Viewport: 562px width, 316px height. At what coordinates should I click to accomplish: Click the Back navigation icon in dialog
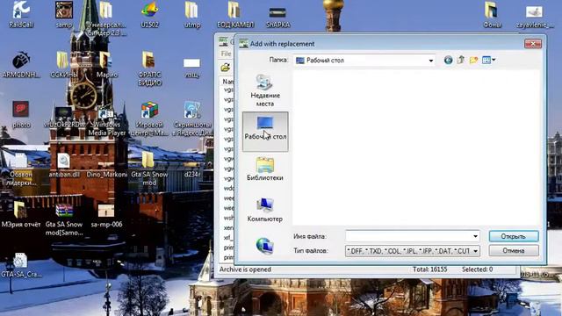[x=448, y=61]
